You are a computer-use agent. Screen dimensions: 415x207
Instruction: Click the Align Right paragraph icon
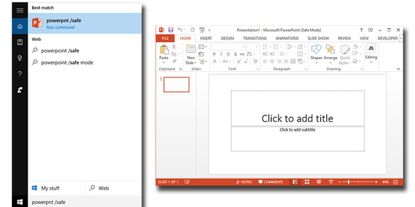[279, 61]
